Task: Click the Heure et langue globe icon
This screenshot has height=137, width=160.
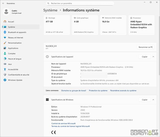Action: [5, 59]
